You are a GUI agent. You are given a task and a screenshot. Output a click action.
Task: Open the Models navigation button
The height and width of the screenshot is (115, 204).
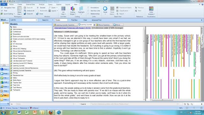pyautogui.click(x=4, y=95)
